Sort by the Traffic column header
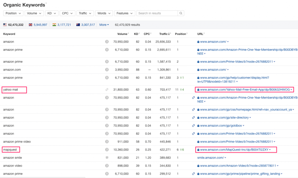The image size is (298, 178). [164, 34]
